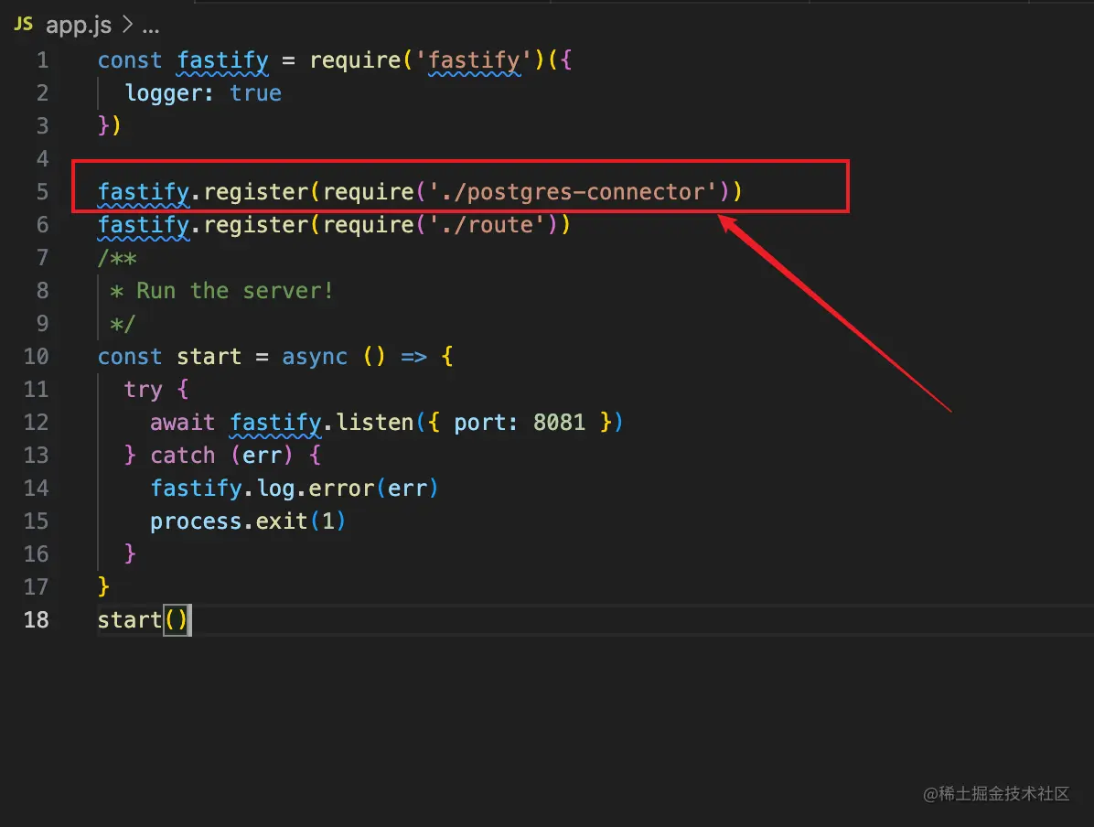Click the app.js breadcrumb file name
This screenshot has width=1094, height=827.
click(78, 26)
